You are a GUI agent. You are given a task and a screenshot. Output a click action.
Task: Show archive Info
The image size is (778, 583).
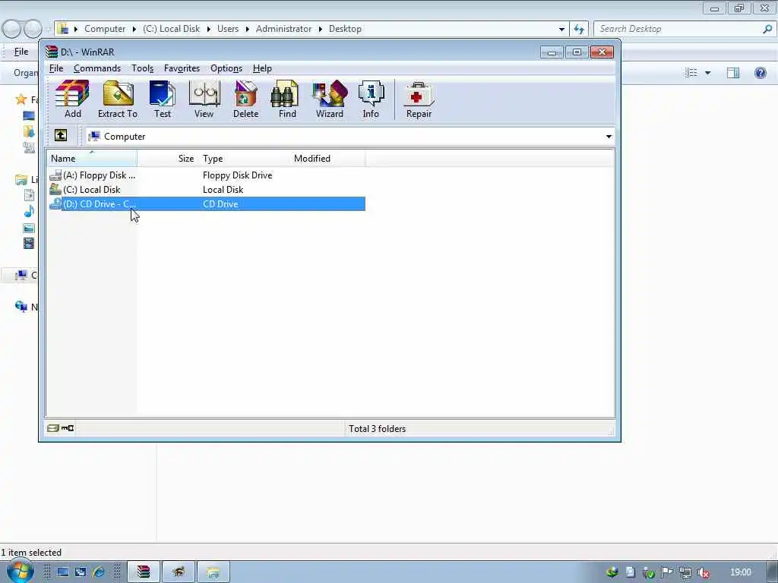(371, 99)
